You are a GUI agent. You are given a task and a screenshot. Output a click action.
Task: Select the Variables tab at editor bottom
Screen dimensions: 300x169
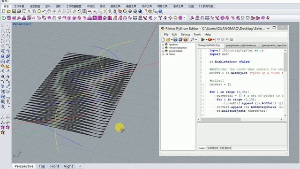coord(212,148)
